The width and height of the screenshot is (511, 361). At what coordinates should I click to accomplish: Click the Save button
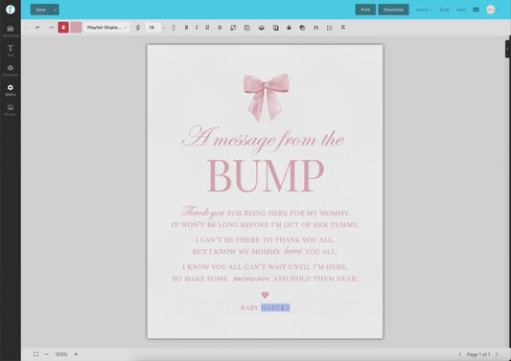40,10
